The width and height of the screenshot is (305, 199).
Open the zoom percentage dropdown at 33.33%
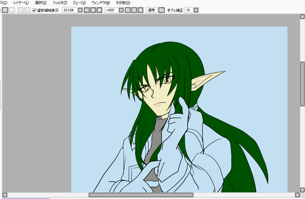80,10
